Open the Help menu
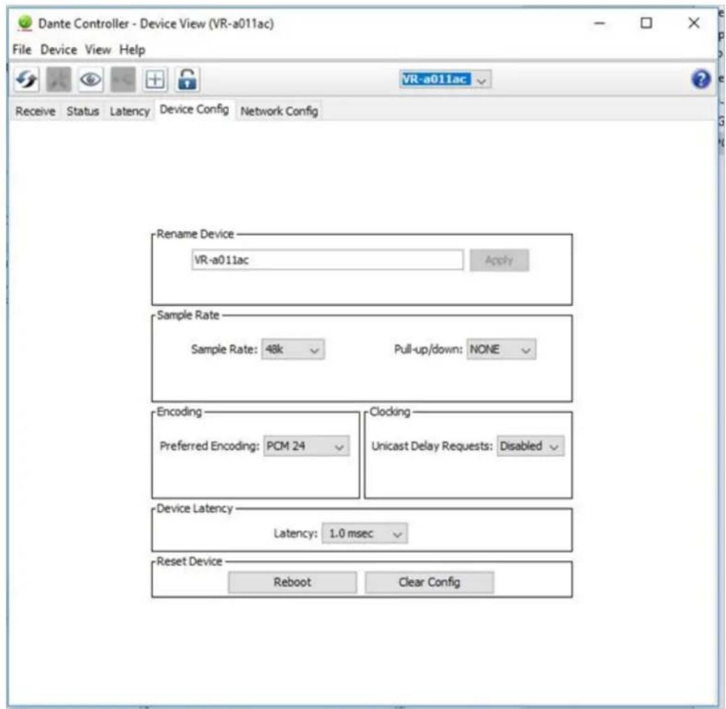Screen dimensions: 726x709 [132, 49]
